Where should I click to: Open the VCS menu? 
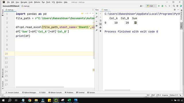pyautogui.click(x=53, y=2)
